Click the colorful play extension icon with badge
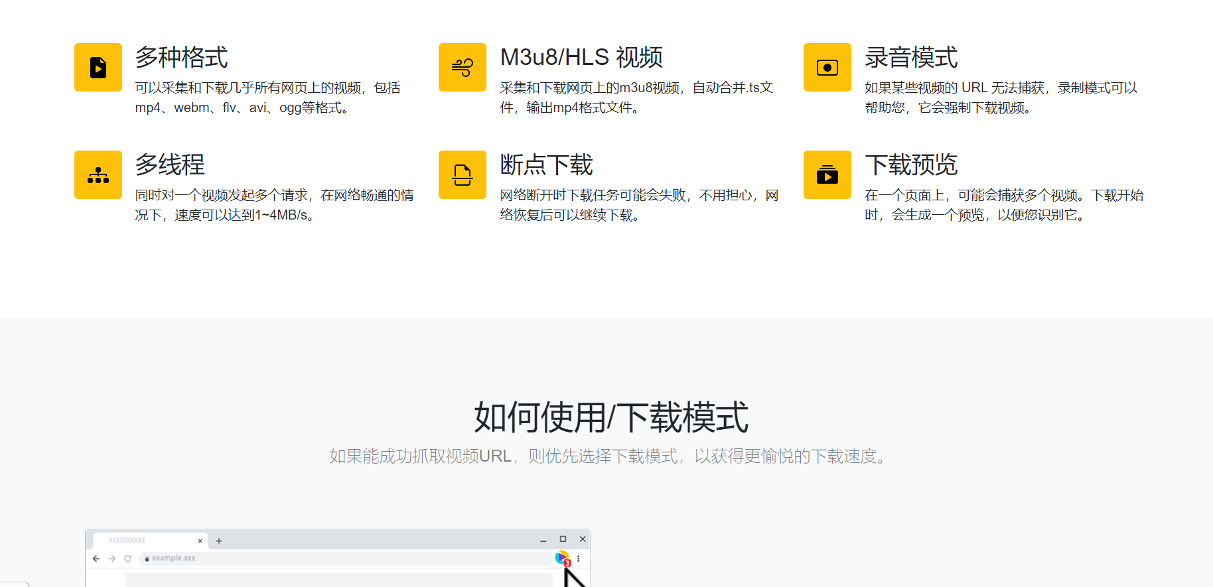The width and height of the screenshot is (1213, 587). click(x=561, y=558)
